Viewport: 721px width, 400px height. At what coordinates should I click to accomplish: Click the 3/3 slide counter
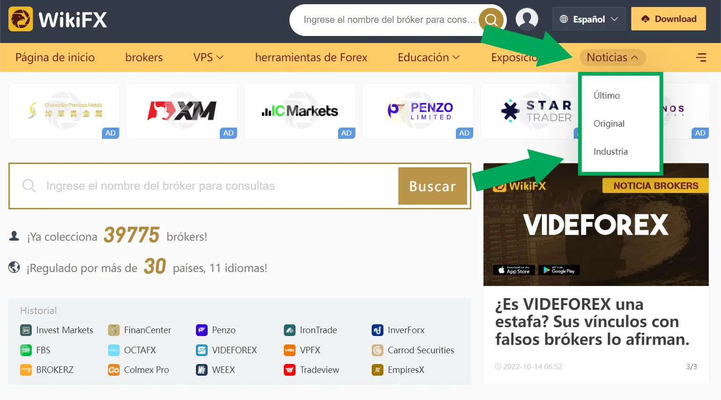tap(692, 367)
